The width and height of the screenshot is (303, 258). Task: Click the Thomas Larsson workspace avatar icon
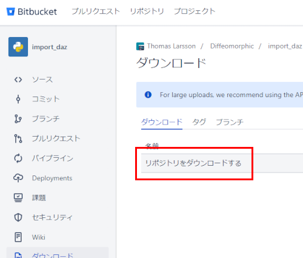(x=140, y=46)
